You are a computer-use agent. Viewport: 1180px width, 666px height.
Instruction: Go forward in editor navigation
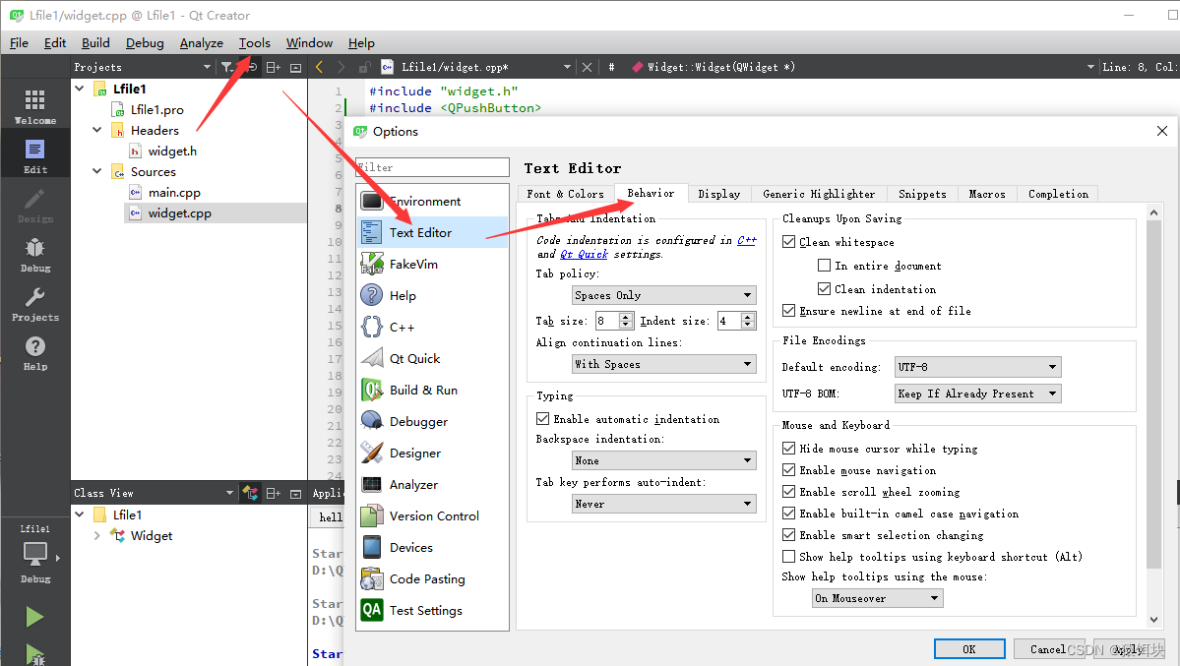tap(341, 67)
